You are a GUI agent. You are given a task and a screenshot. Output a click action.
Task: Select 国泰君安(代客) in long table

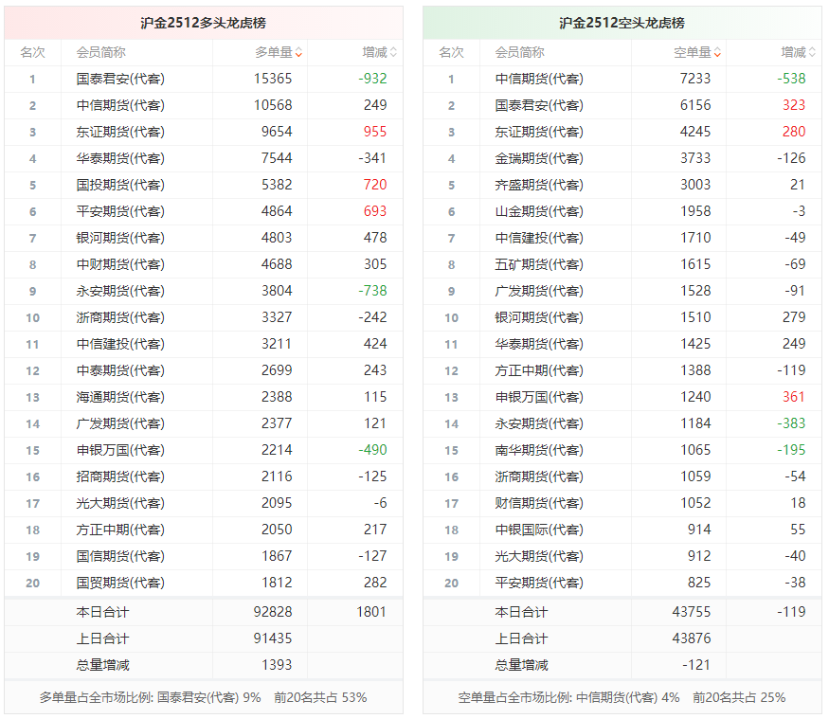[x=120, y=79]
